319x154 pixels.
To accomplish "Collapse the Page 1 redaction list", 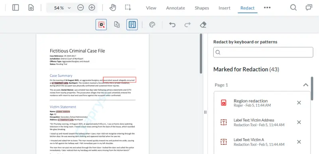I will point(305,85).
